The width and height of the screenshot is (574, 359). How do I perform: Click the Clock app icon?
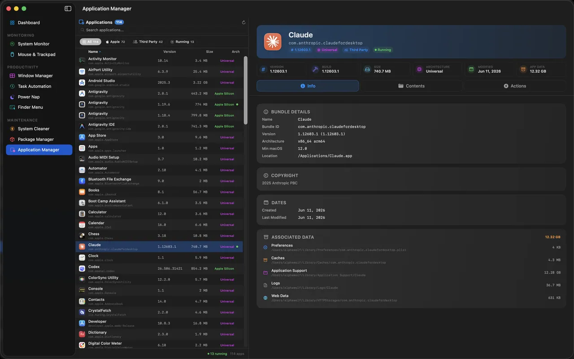82,257
